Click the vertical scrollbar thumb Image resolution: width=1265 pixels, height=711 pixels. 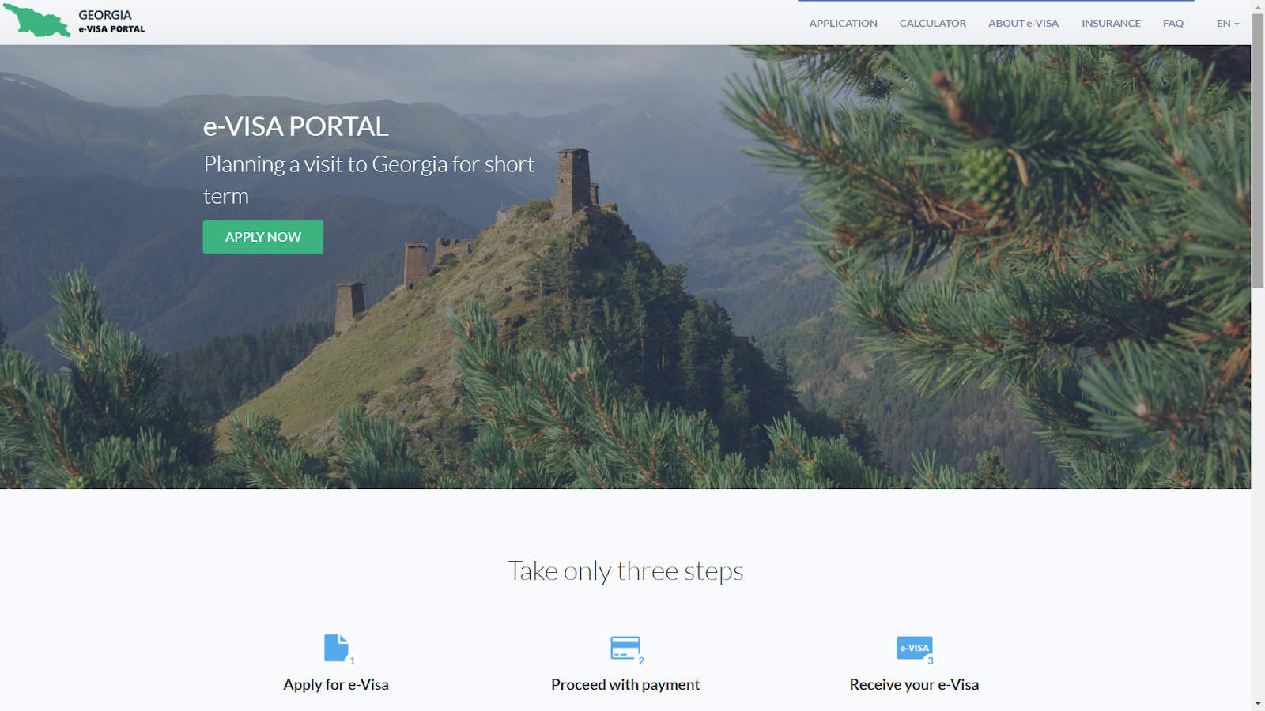[x=1258, y=150]
